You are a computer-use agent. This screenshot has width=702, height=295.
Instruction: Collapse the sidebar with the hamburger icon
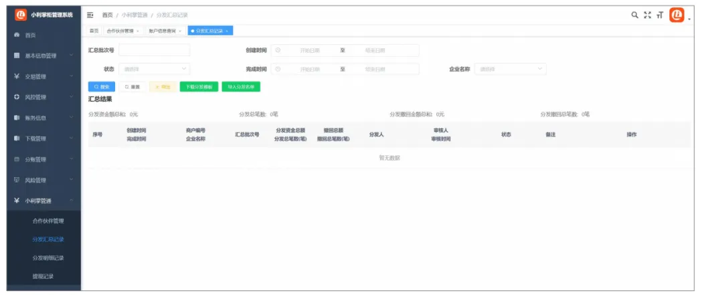click(x=90, y=15)
